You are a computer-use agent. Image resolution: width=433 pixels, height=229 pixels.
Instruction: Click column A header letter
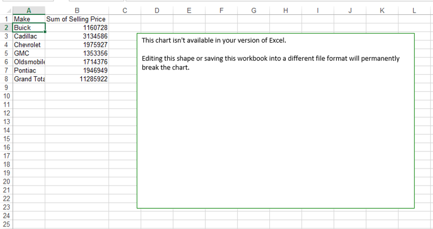point(28,11)
